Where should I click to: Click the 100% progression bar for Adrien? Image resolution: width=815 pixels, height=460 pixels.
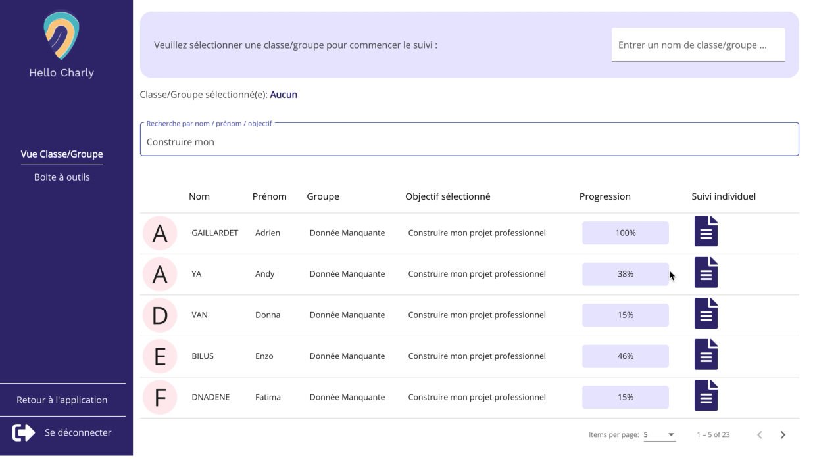(625, 233)
